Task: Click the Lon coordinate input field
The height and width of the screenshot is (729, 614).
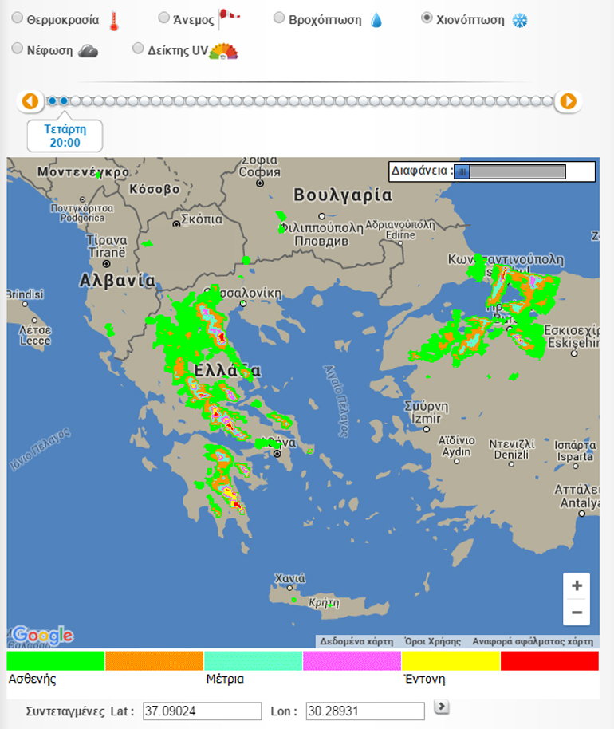Action: point(364,711)
